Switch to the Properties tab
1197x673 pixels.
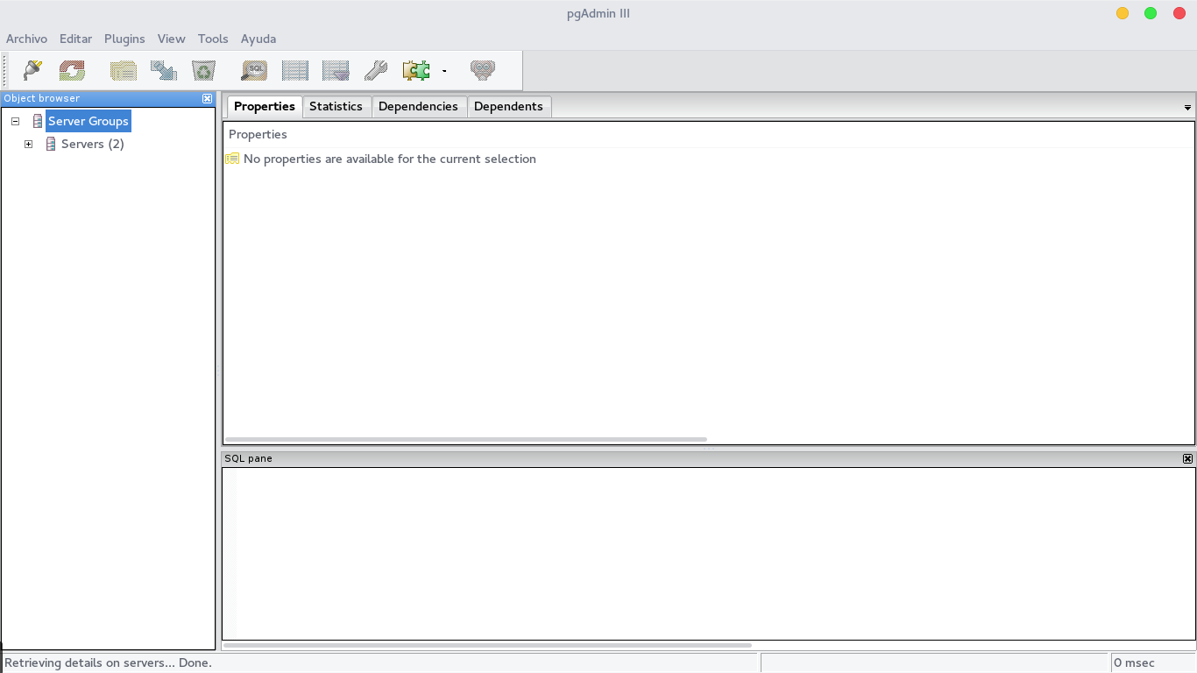coord(265,106)
